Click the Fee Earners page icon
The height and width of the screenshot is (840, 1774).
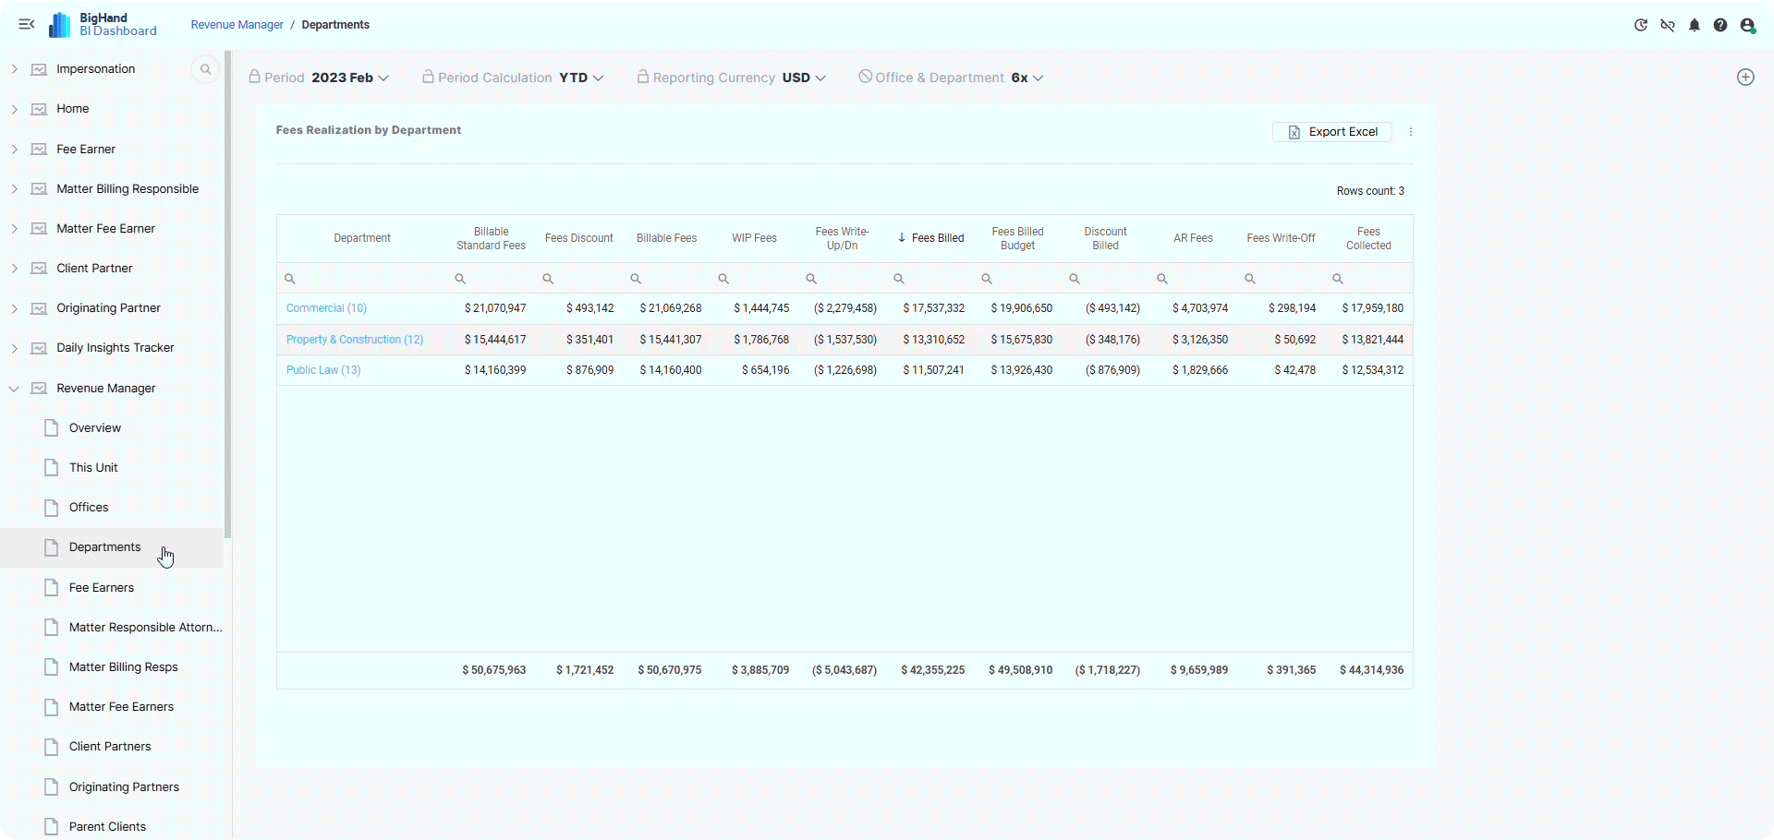[52, 588]
